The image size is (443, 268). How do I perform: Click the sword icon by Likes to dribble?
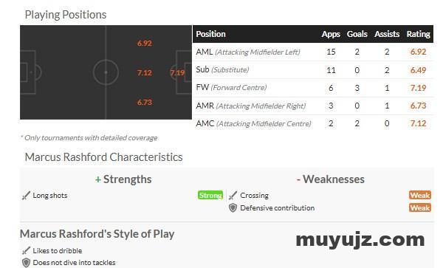[x=26, y=250]
